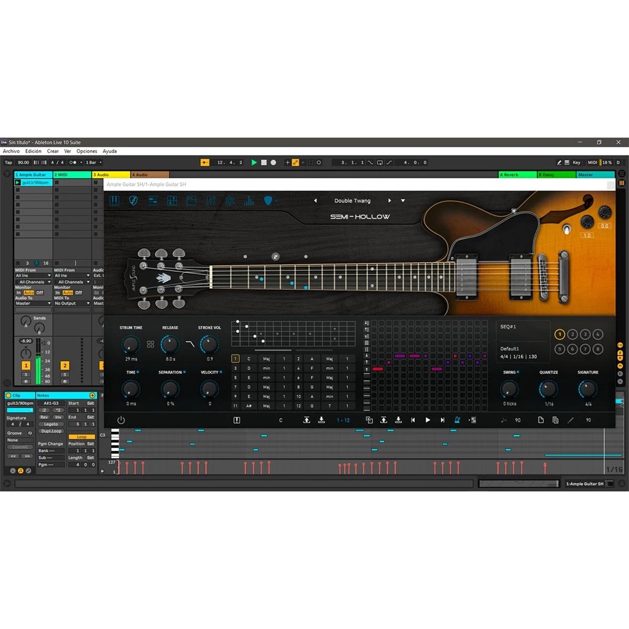
Task: Click the bar-chart icon in plugin toolbar
Action: (x=249, y=201)
